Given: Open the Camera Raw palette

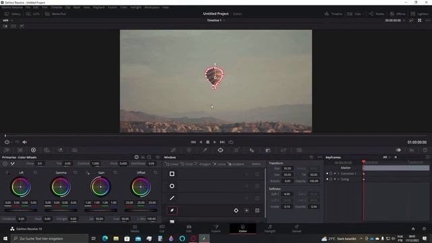Looking at the screenshot, I should coord(7,150).
